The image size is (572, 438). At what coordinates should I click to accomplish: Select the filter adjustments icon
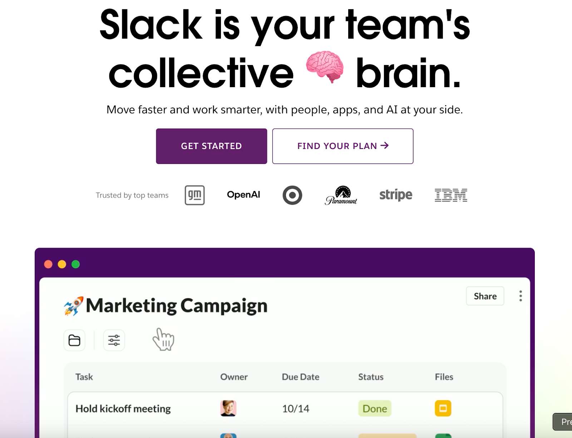pyautogui.click(x=114, y=340)
